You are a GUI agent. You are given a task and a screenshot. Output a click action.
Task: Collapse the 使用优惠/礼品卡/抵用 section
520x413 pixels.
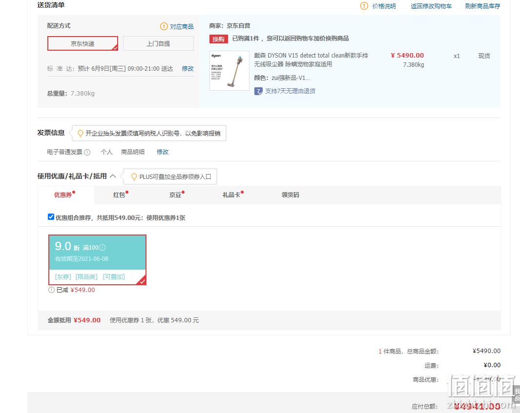click(x=113, y=176)
